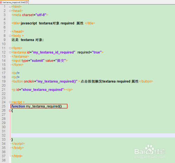
Task: Click the "function my_textarea_required()" declaration
Action: click(x=36, y=106)
